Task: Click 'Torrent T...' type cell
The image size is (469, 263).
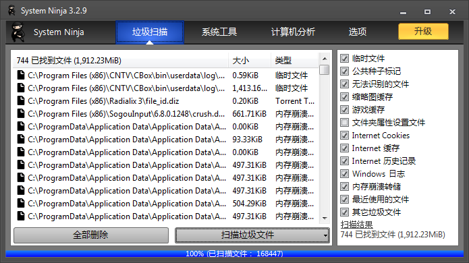Action: click(x=295, y=101)
